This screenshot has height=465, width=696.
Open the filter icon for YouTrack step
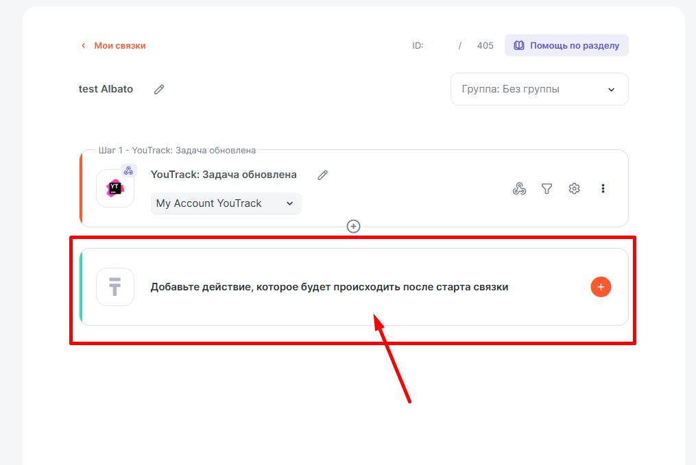(x=547, y=188)
